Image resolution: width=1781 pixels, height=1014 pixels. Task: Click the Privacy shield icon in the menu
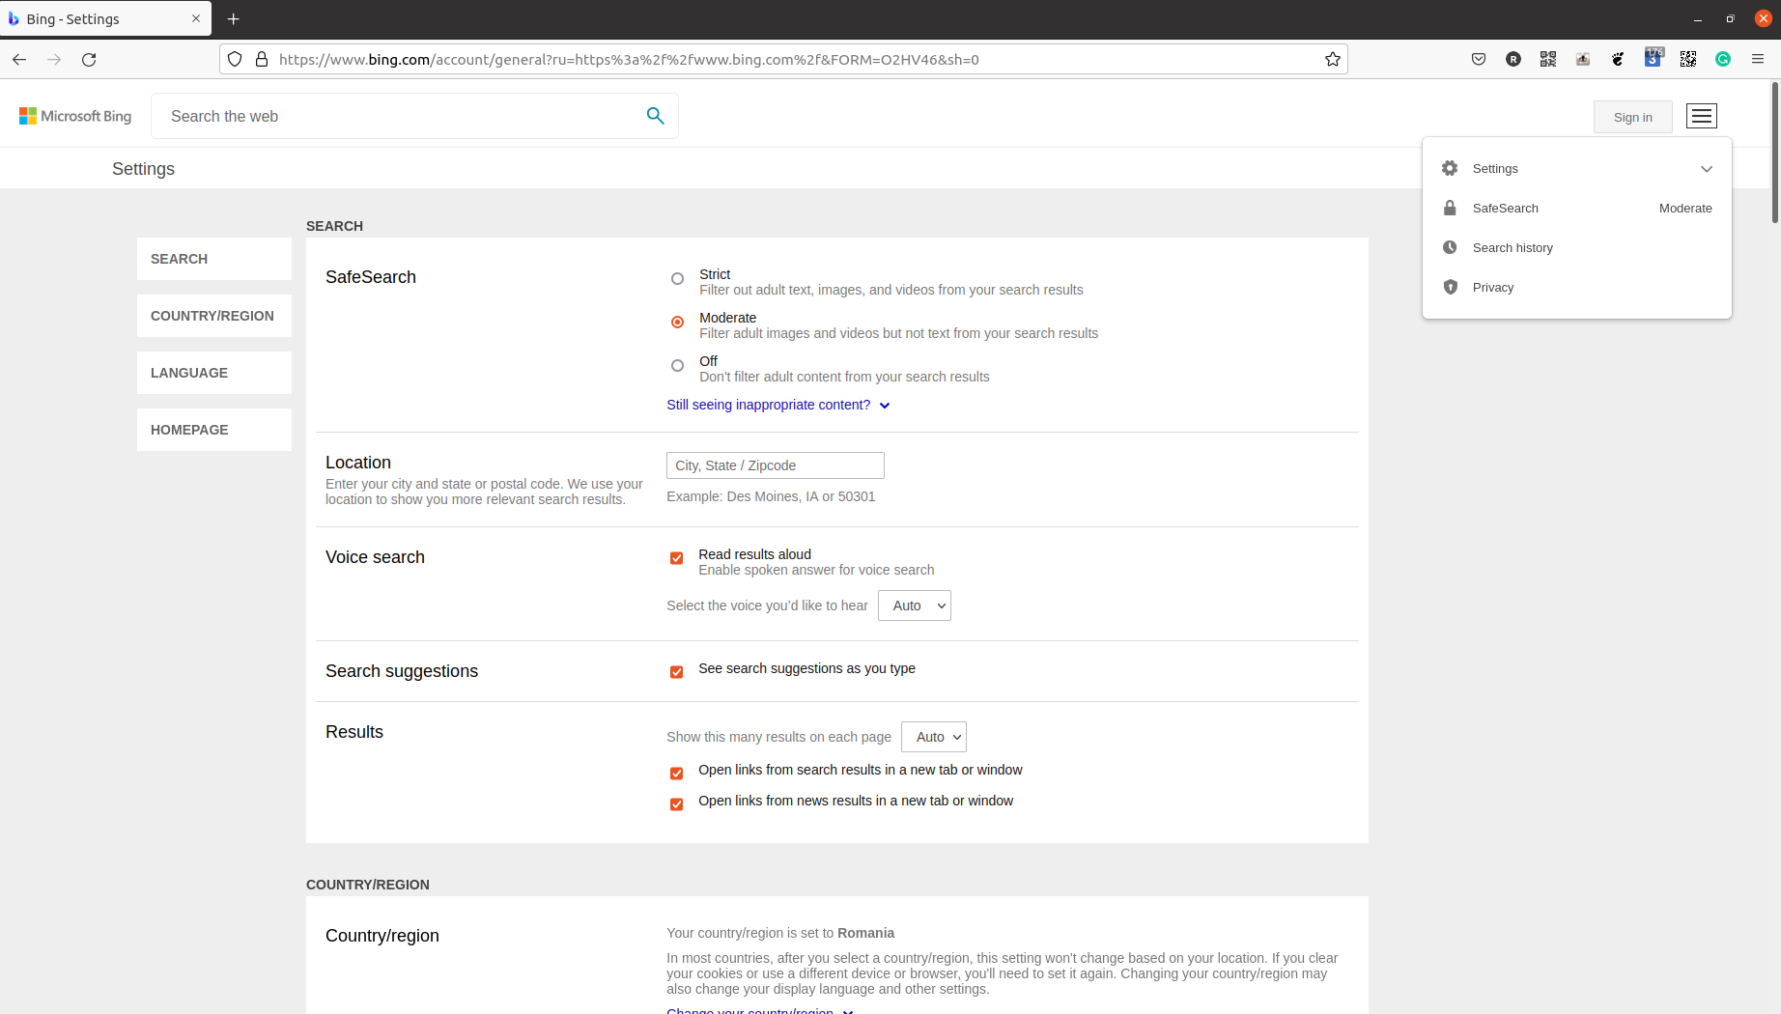(1449, 287)
